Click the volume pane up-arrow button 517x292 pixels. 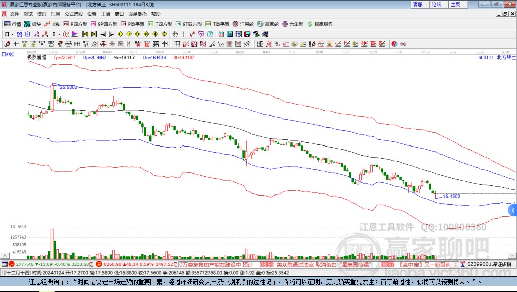(x=5, y=256)
